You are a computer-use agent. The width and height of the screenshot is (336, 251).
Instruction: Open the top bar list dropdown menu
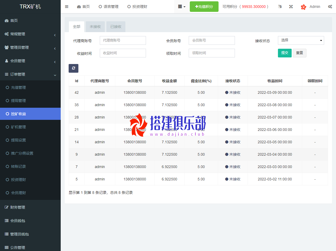(x=182, y=7)
